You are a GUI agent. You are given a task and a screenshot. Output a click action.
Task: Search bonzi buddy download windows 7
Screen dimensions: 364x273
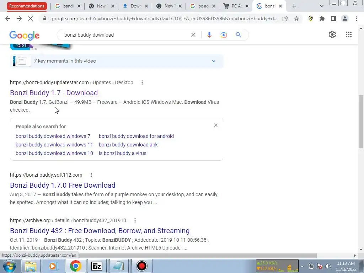(x=53, y=136)
